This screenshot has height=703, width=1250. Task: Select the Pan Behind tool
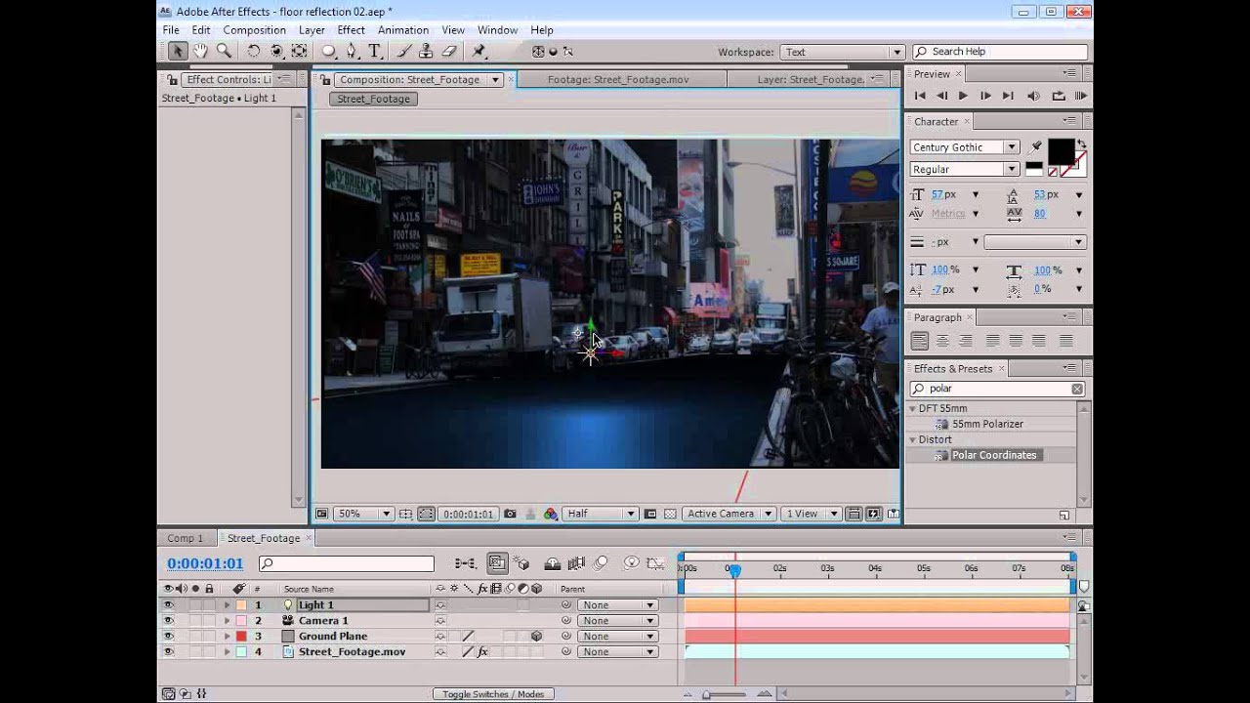tap(299, 52)
